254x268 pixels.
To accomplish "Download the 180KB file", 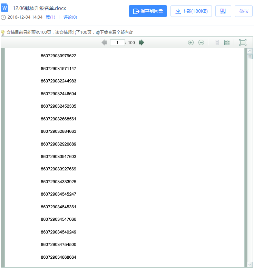I will tap(191, 11).
